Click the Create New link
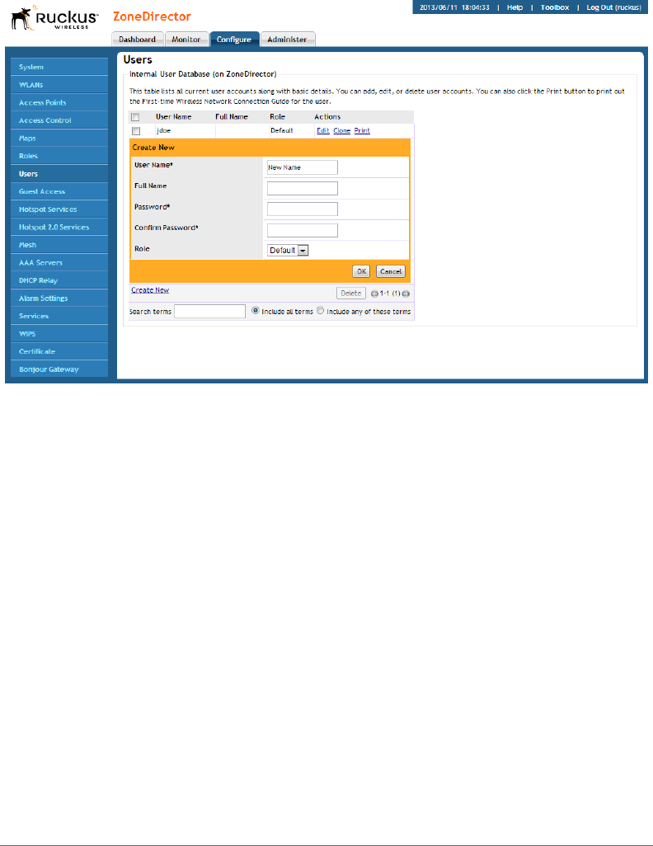653x846 pixels. [x=150, y=290]
